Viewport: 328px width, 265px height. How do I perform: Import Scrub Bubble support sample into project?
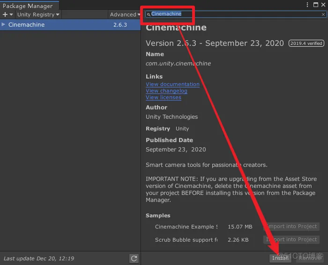point(291,239)
